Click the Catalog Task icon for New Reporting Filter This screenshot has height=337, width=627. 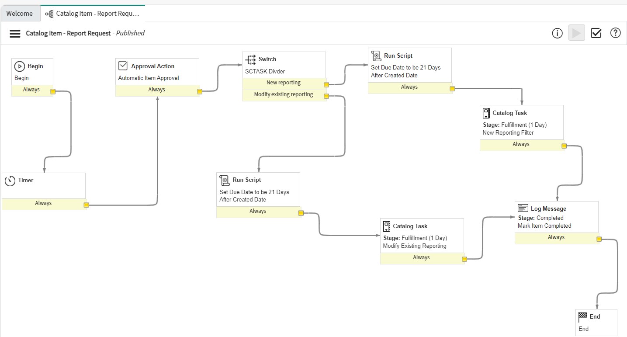[486, 113]
